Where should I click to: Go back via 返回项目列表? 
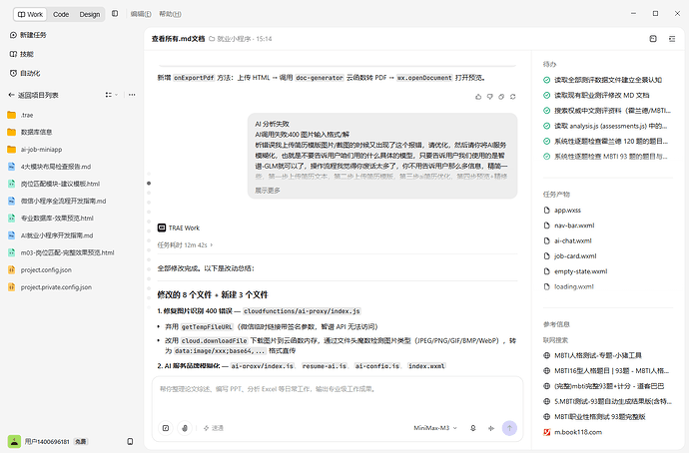tap(33, 95)
